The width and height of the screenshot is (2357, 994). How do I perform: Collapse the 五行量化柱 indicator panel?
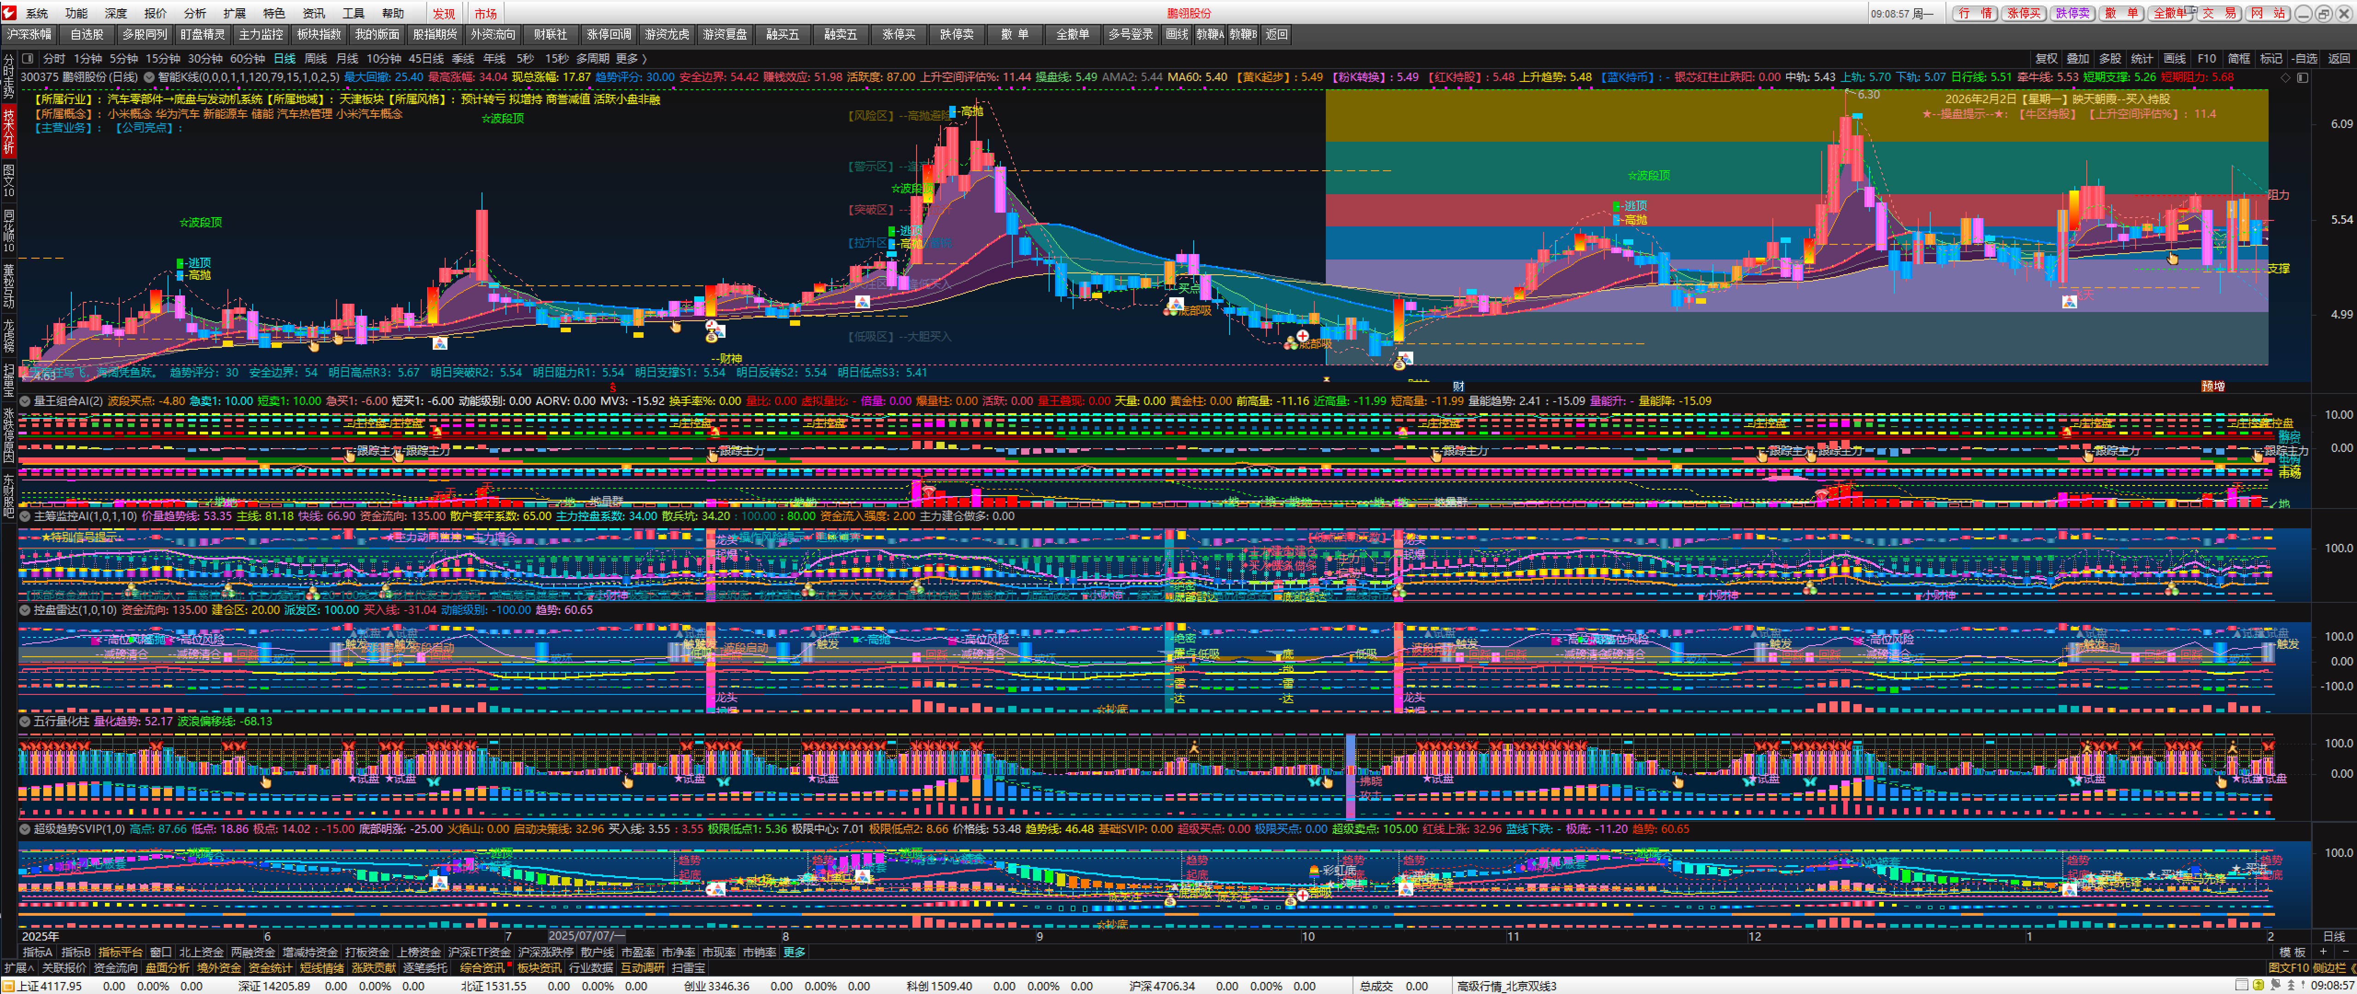[x=25, y=722]
